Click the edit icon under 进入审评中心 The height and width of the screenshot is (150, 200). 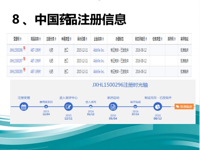[68, 107]
